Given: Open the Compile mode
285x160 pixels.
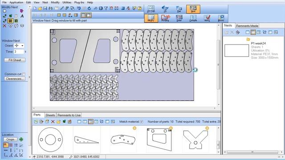Looking at the screenshot, I should pos(193,18).
